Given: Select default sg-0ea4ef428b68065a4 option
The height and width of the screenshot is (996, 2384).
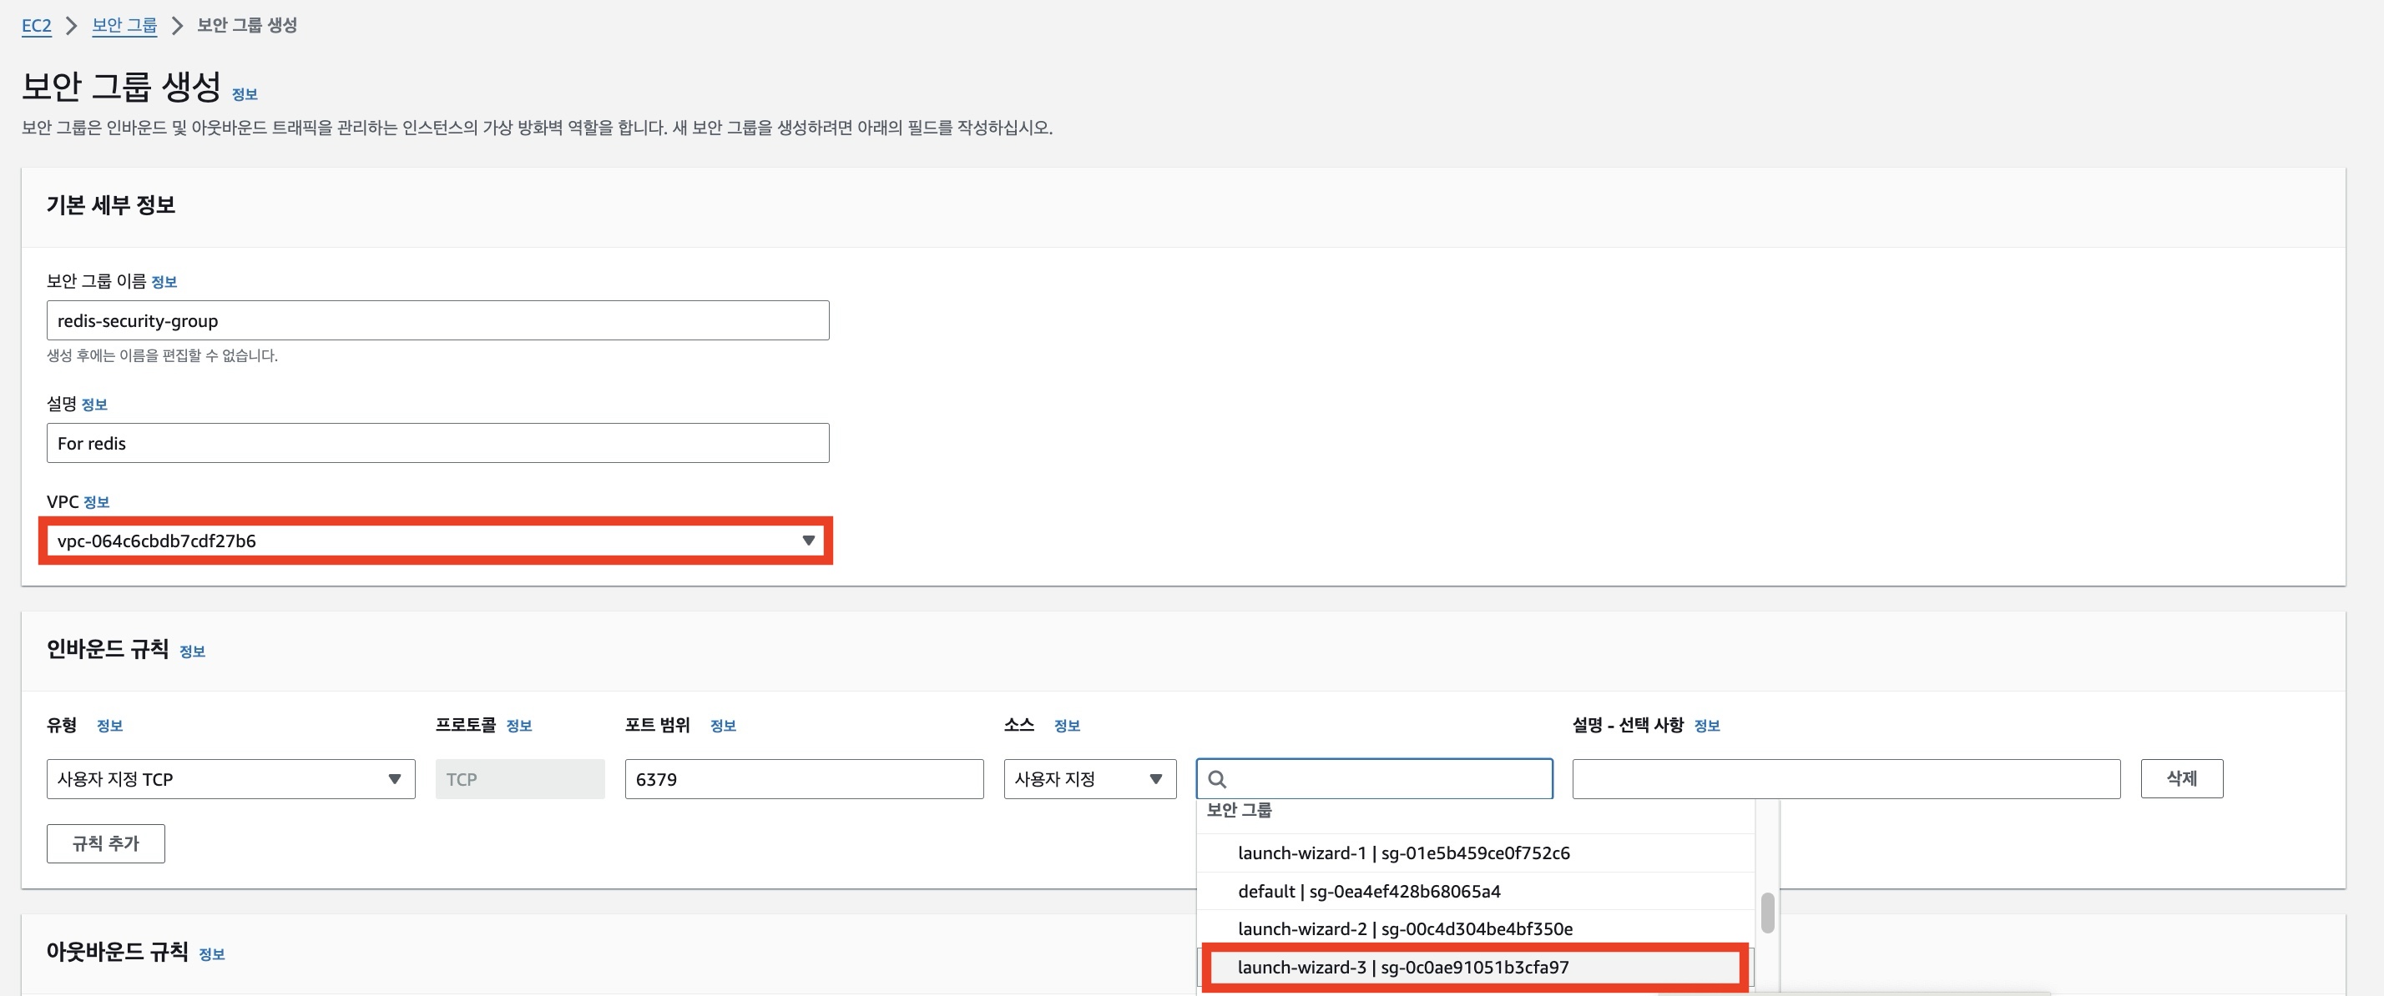Looking at the screenshot, I should point(1475,891).
